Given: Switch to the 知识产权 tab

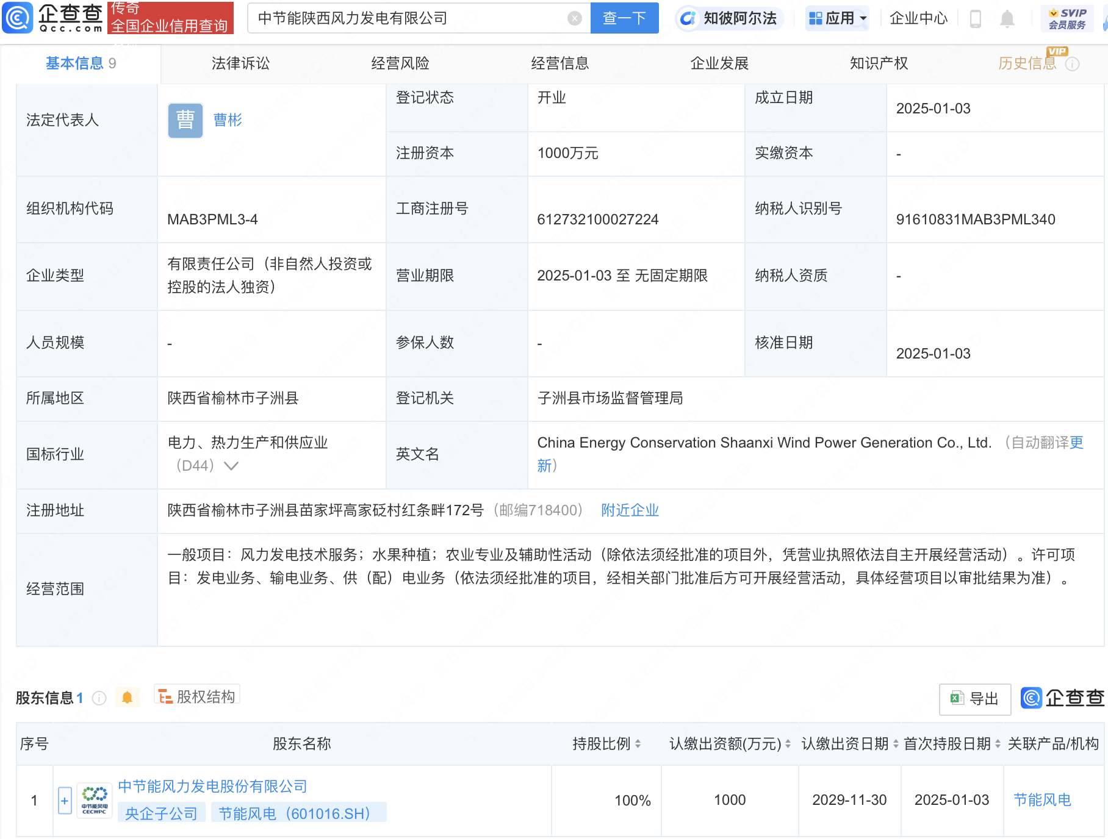Looking at the screenshot, I should coord(879,63).
